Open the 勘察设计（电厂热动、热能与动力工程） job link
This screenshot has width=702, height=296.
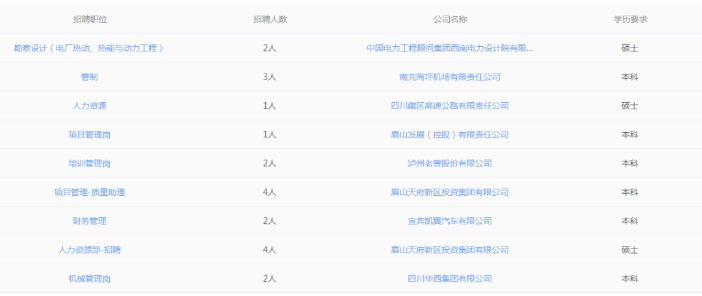click(89, 48)
